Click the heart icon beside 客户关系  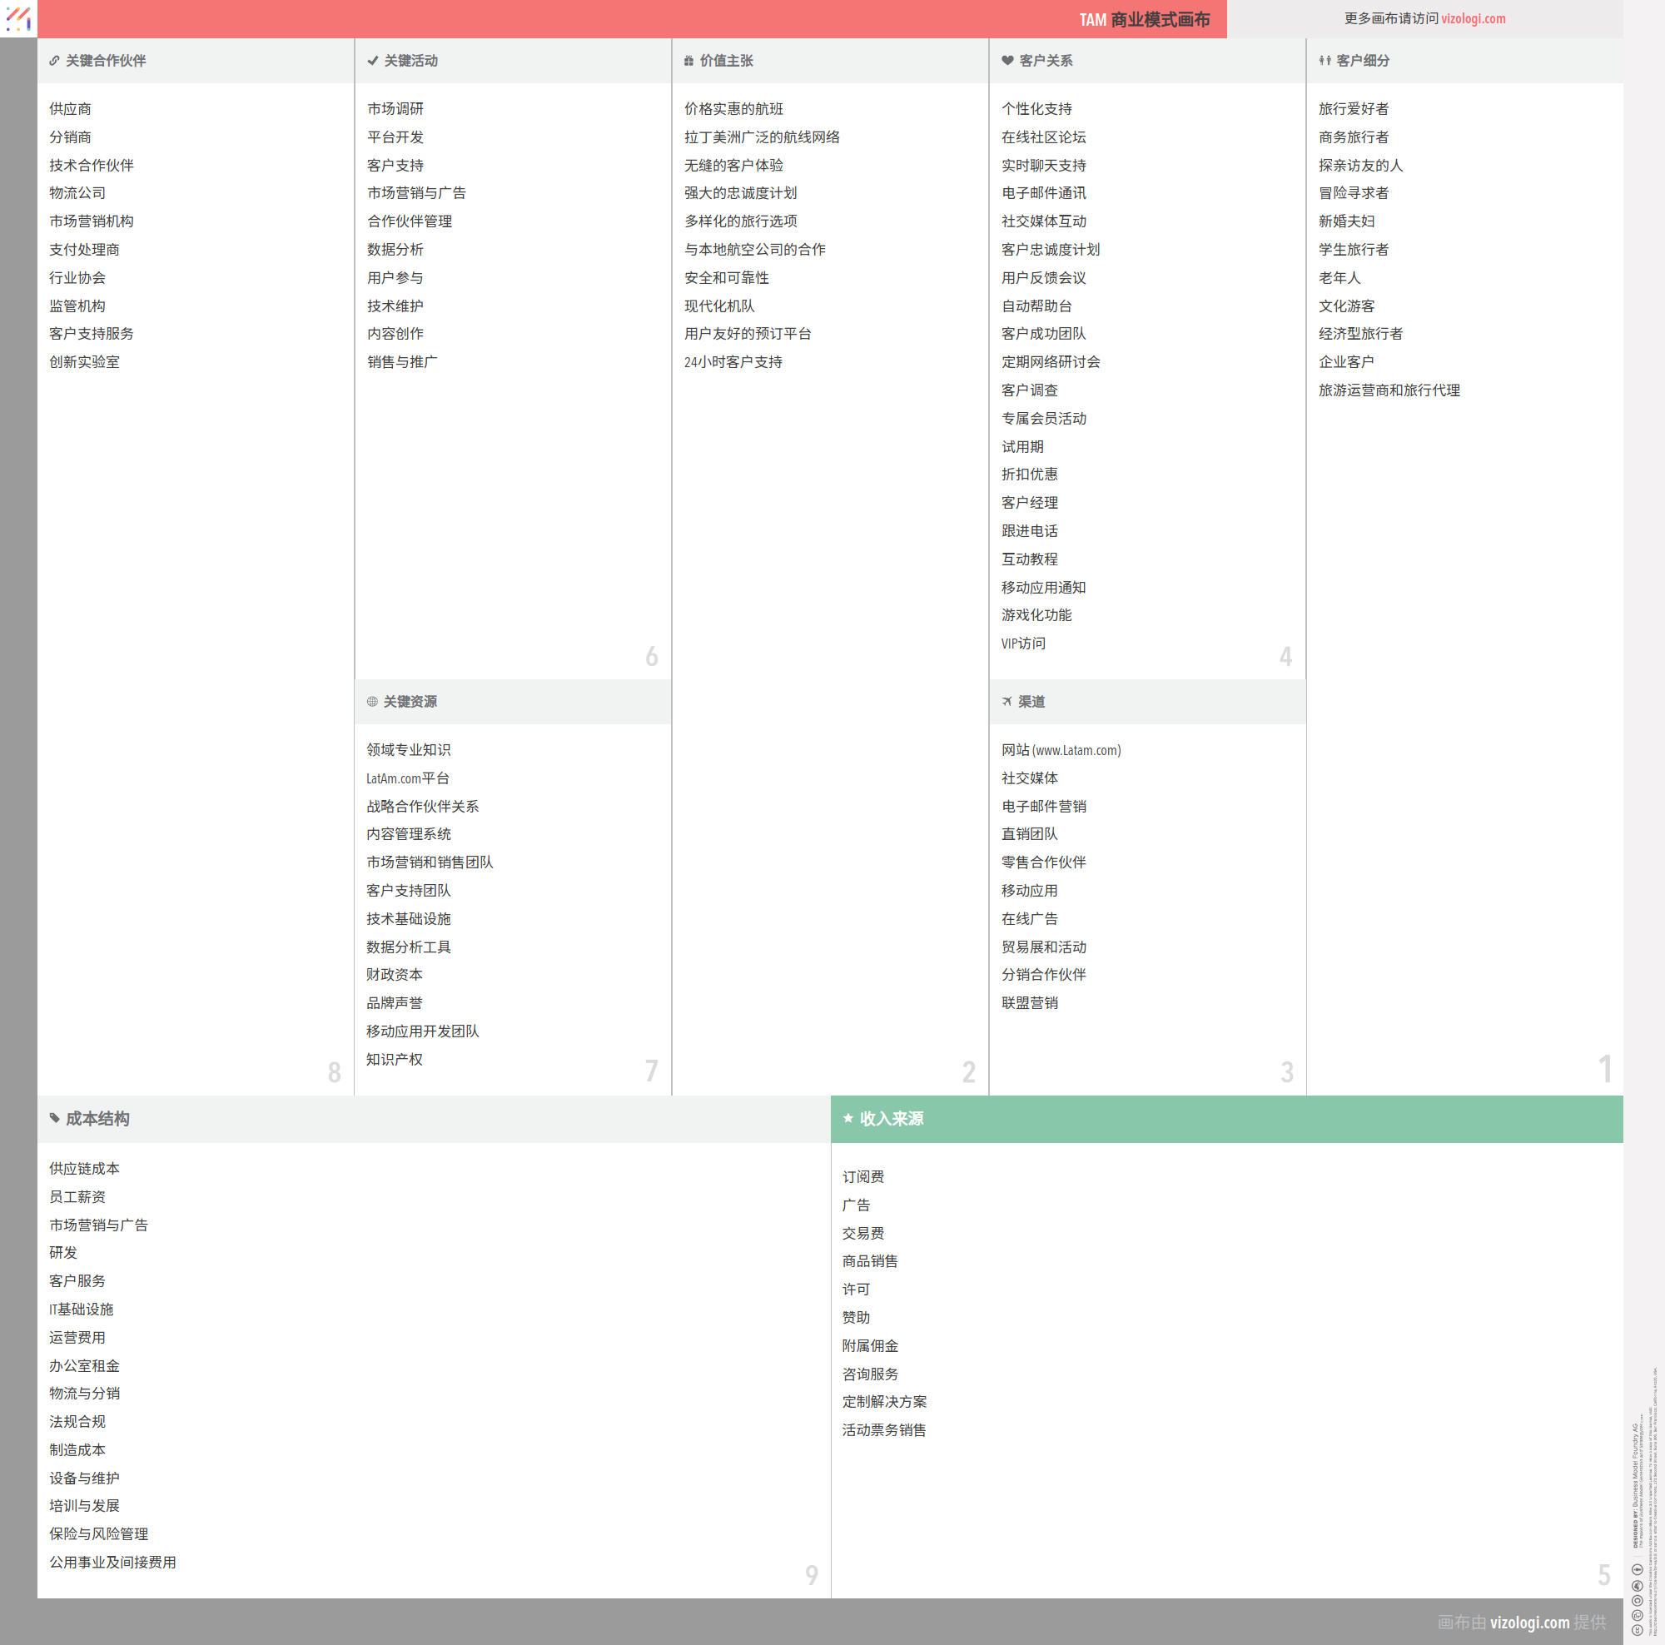click(1006, 61)
